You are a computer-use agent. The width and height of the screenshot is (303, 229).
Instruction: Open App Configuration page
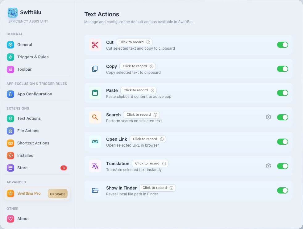tap(37, 94)
